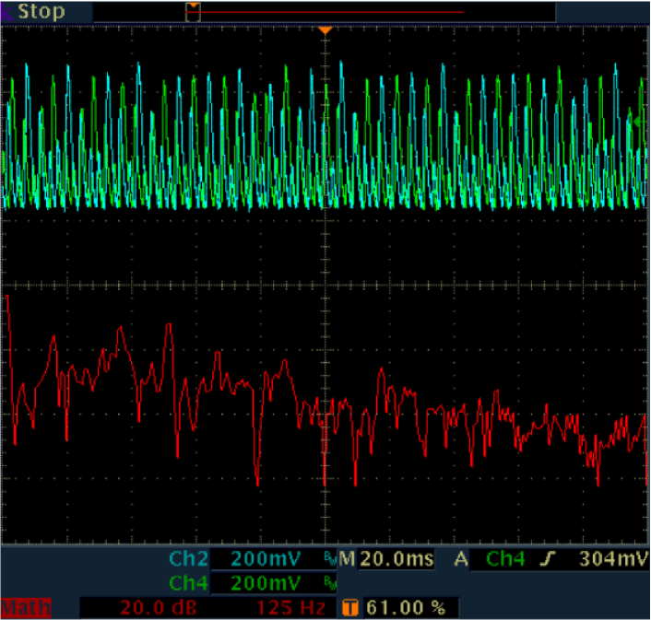The width and height of the screenshot is (651, 620).
Task: Click the Ch4 trigger source readout
Action: point(504,559)
